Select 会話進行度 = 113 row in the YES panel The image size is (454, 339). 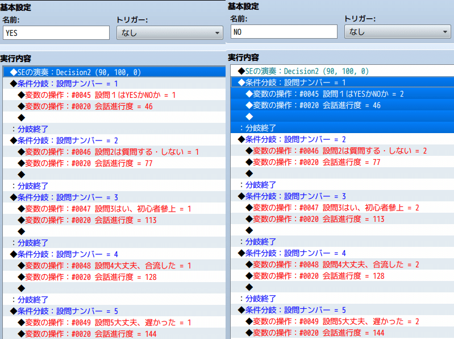(114, 220)
